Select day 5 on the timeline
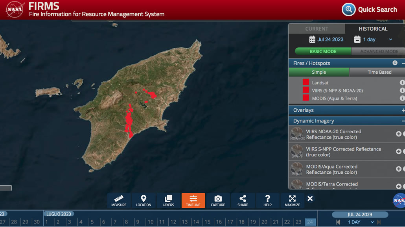405x227 pixels. tap(92, 222)
